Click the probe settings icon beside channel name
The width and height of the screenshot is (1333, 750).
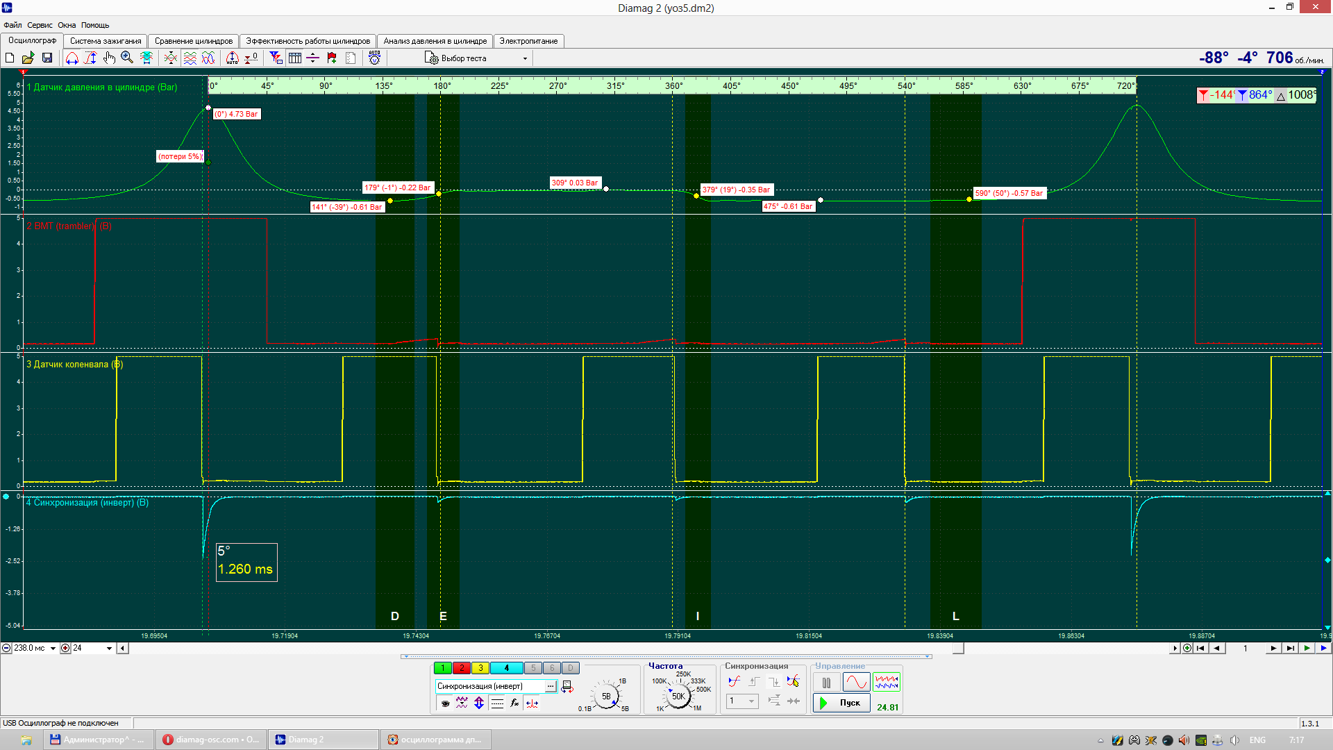click(x=567, y=687)
